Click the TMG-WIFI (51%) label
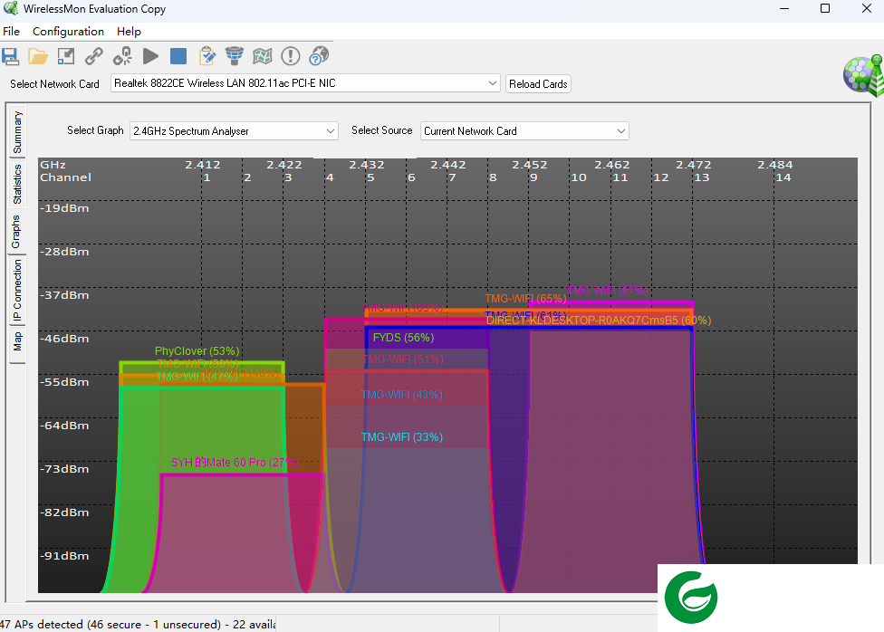 pos(403,359)
